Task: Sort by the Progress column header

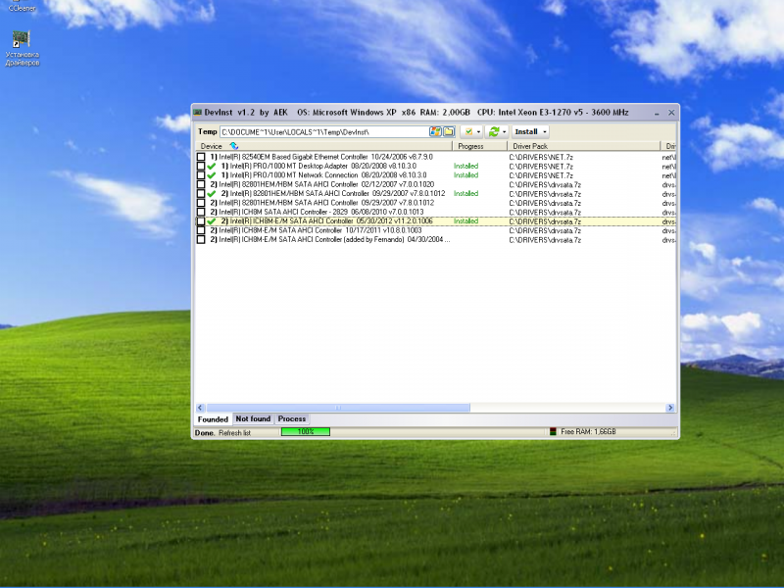Action: click(479, 146)
